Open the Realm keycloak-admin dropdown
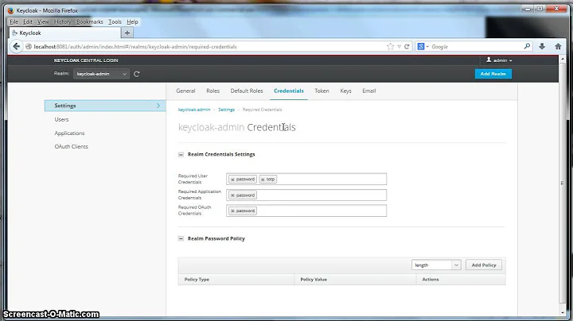This screenshot has height=321, width=573. pyautogui.click(x=101, y=74)
